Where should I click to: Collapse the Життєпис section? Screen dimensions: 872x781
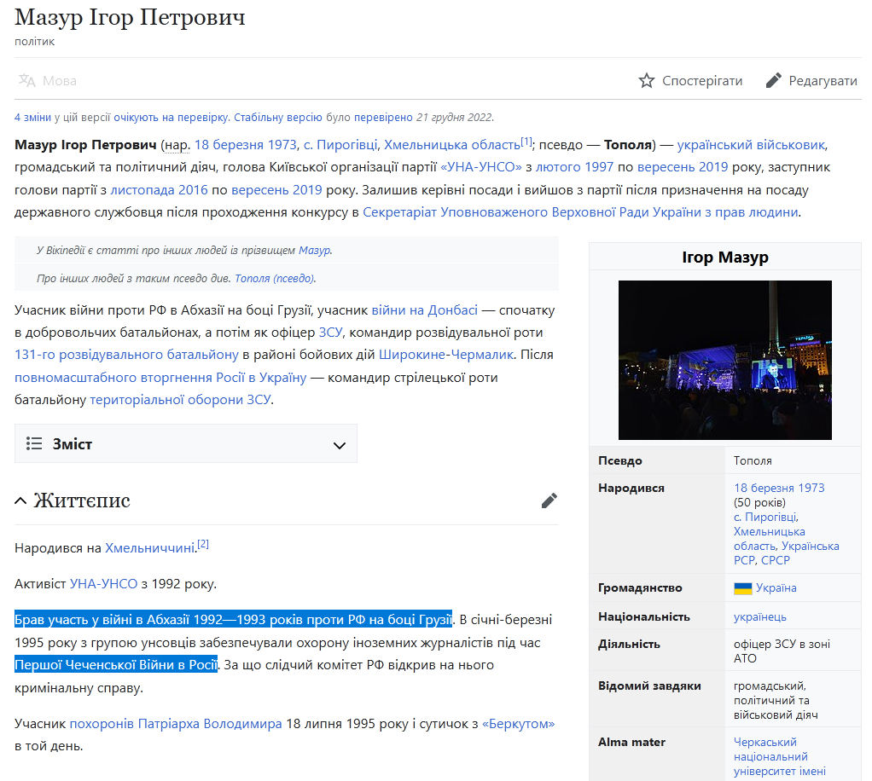click(20, 500)
